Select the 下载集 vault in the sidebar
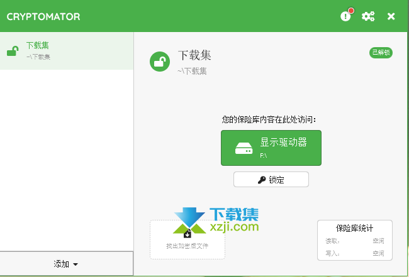Image resolution: width=409 pixels, height=277 pixels. point(67,51)
